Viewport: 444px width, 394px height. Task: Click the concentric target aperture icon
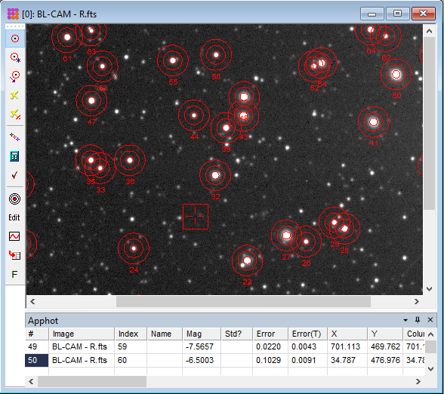pos(15,199)
